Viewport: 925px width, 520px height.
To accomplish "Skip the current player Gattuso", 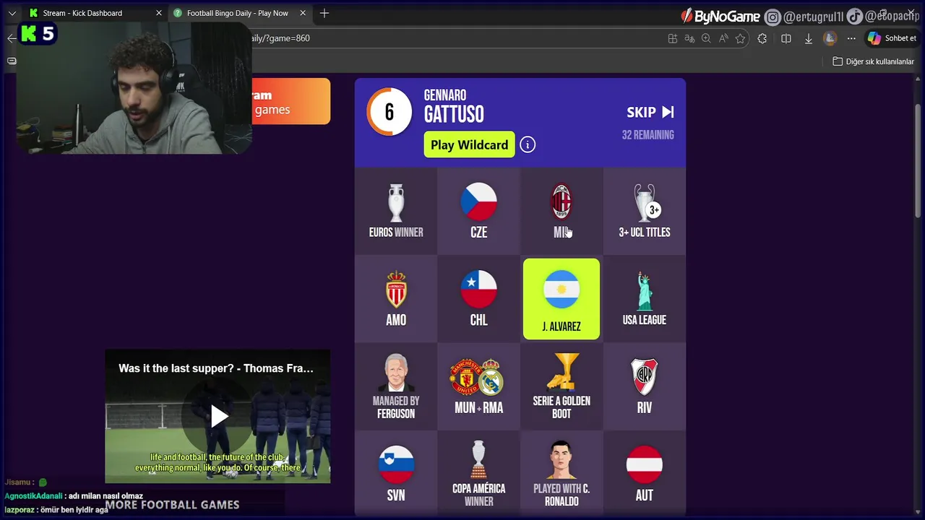I will pos(650,112).
